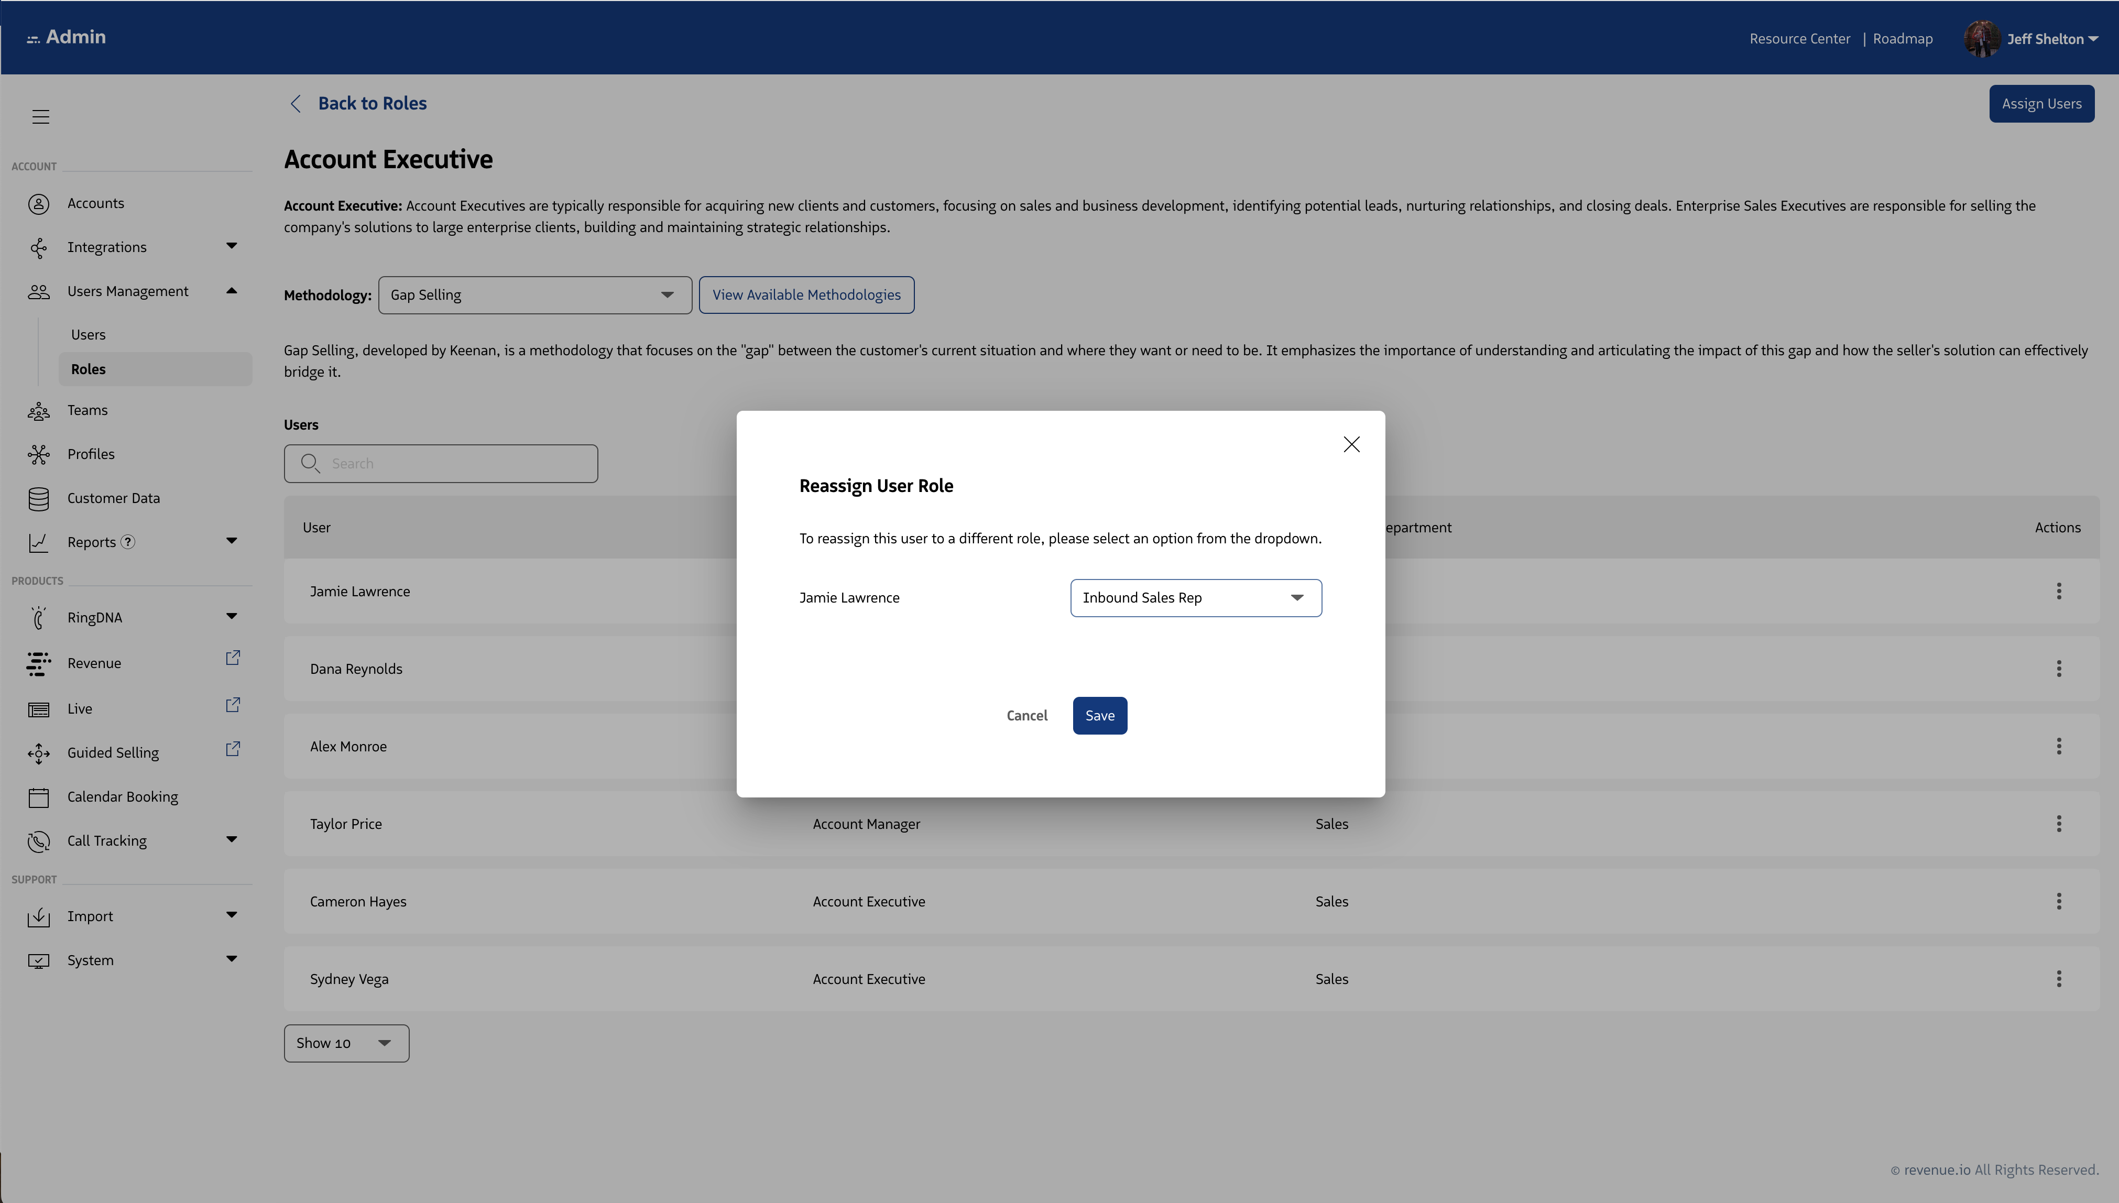Open Revenue external link icon
The height and width of the screenshot is (1203, 2119).
click(x=233, y=658)
